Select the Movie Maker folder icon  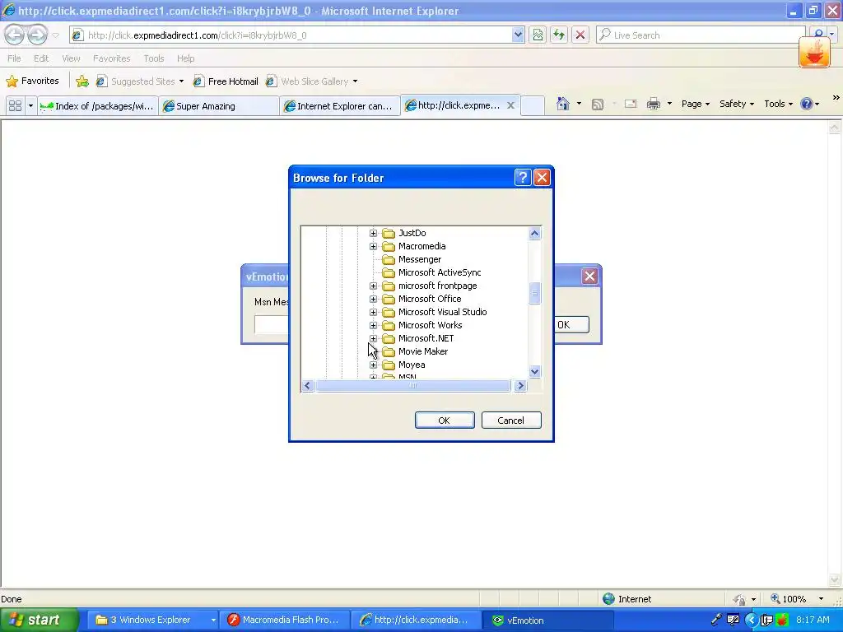click(389, 352)
